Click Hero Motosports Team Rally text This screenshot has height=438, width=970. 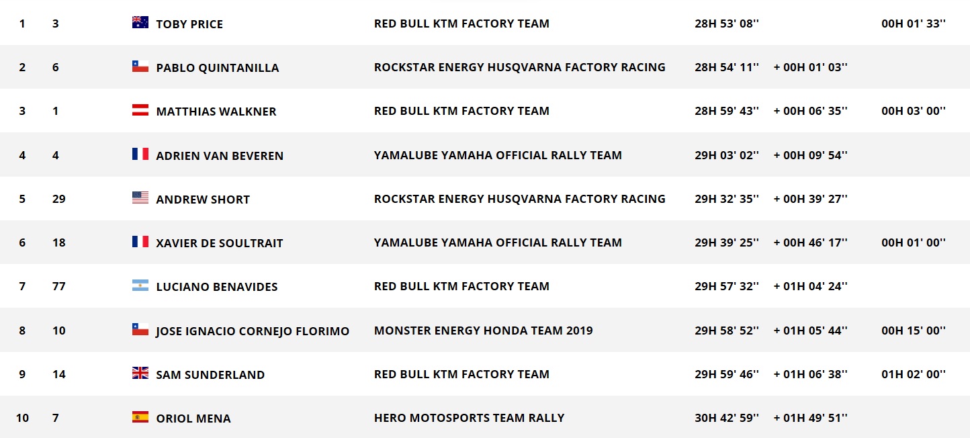coord(469,418)
